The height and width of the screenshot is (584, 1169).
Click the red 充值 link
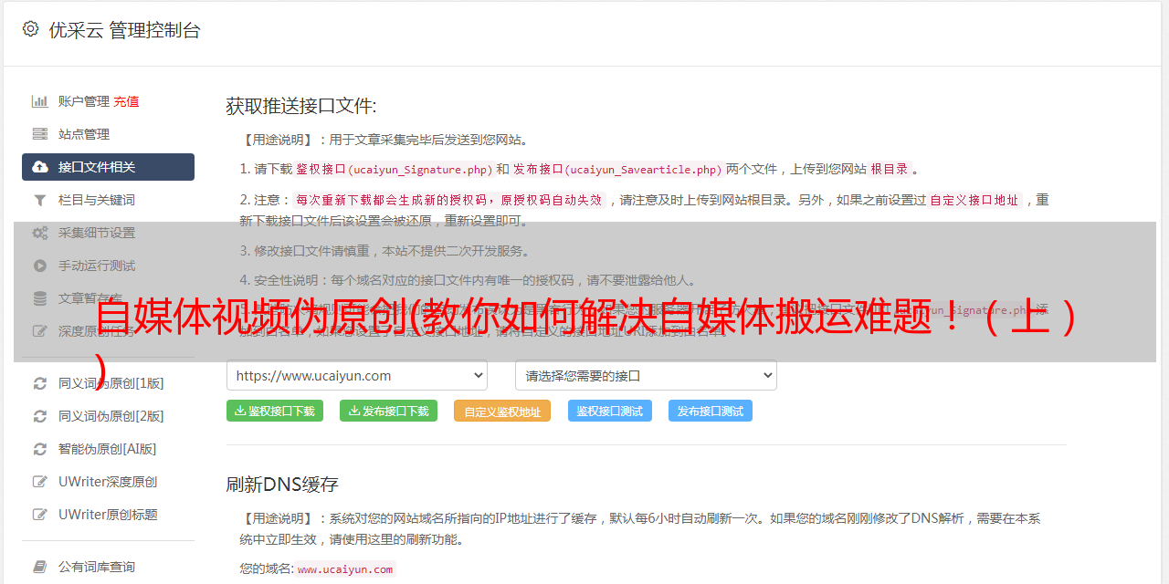coord(126,101)
